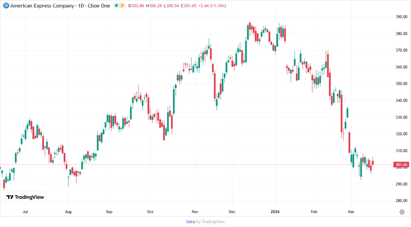Click the opening price O303.86 value
411x227 pixels.
pos(136,6)
